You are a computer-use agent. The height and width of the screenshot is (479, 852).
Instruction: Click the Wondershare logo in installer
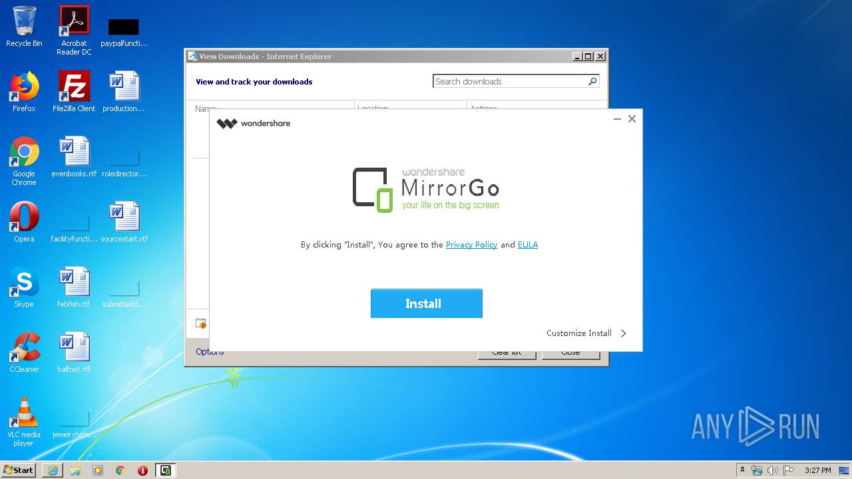pyautogui.click(x=254, y=123)
